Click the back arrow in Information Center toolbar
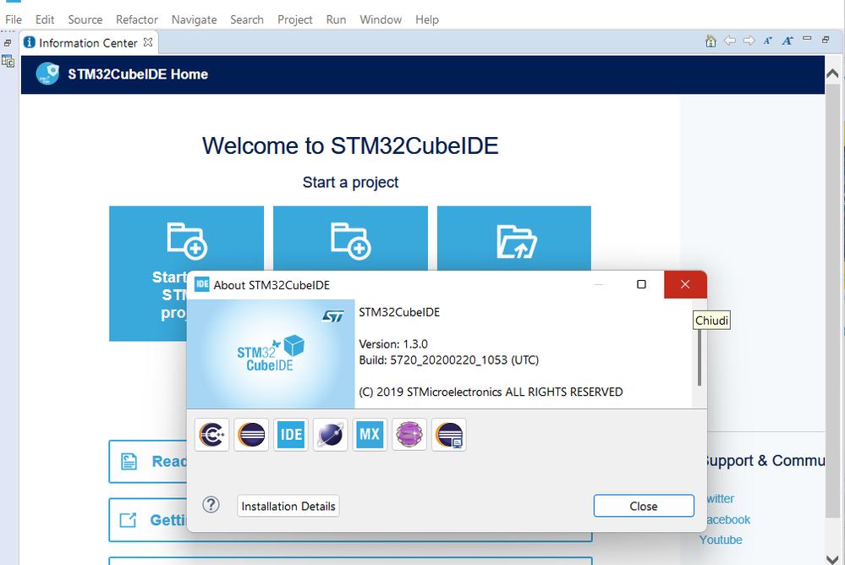This screenshot has width=845, height=565. pos(730,41)
